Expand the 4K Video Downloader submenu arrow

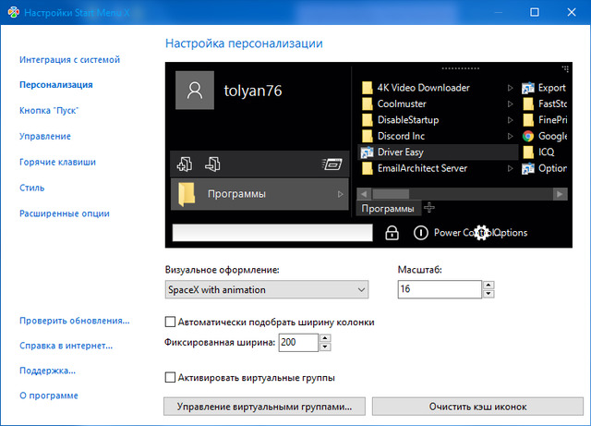[510, 88]
